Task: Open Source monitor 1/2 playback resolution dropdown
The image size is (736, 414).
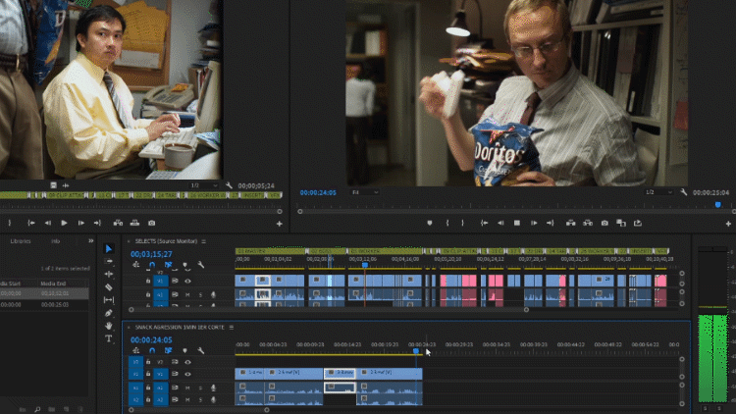Action: (204, 185)
